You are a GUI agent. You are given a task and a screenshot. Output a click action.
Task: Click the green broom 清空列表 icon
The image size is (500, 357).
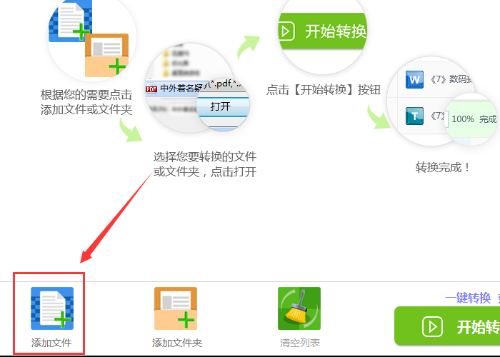(299, 308)
